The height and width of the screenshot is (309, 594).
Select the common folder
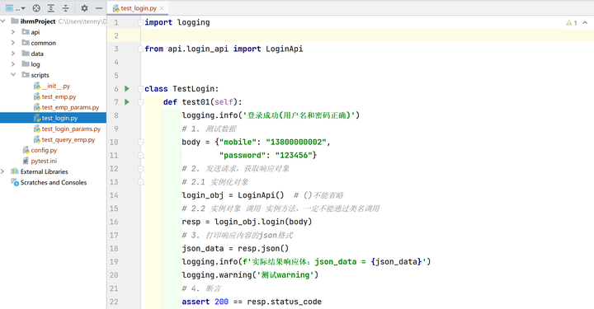pos(43,43)
